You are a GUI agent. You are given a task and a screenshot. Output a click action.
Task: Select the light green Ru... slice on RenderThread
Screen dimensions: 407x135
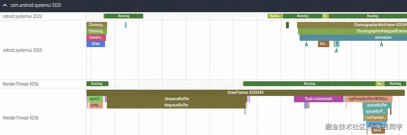point(380,84)
